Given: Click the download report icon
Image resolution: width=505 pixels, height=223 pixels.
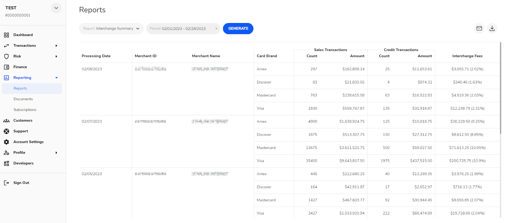Looking at the screenshot, I should click(492, 28).
